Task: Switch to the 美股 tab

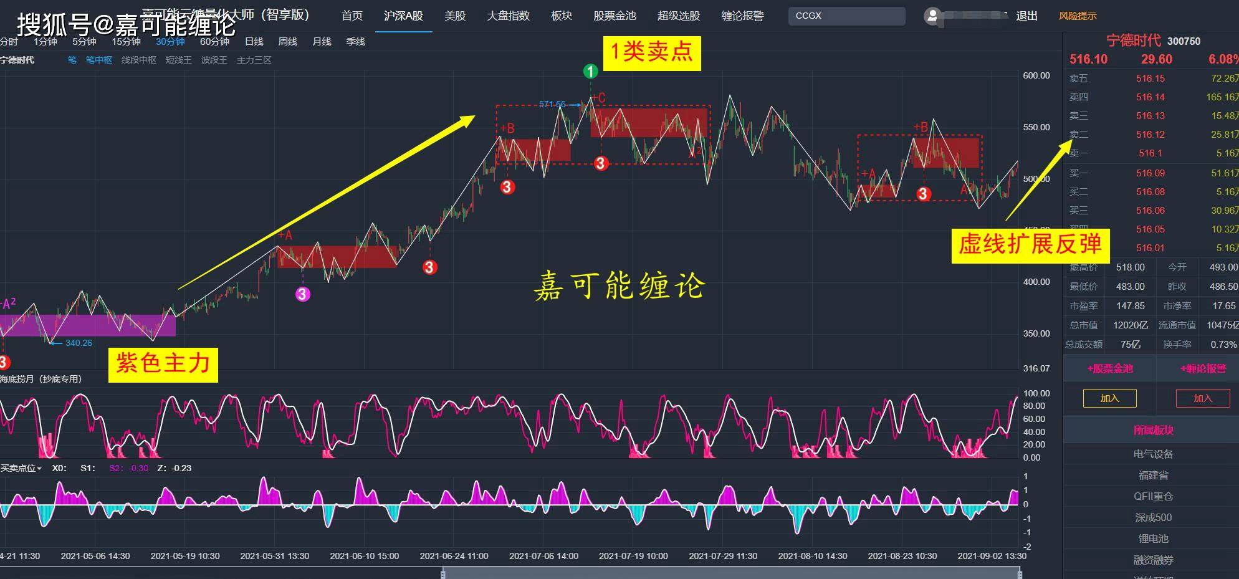Action: click(x=454, y=16)
